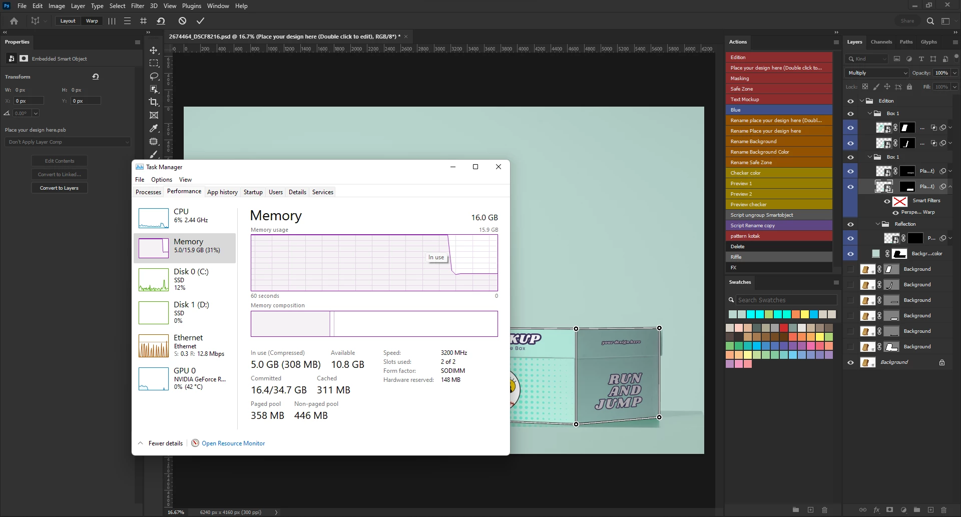Run the 'Checker color' action
The image size is (961, 517).
[x=779, y=173]
